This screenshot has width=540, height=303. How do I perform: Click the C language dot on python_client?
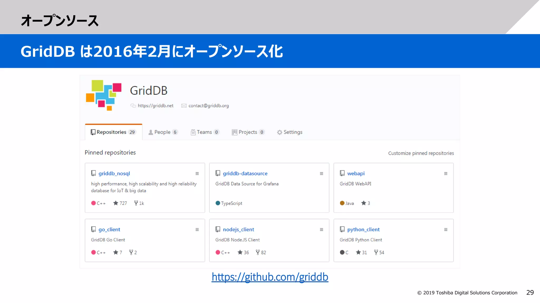point(342,252)
